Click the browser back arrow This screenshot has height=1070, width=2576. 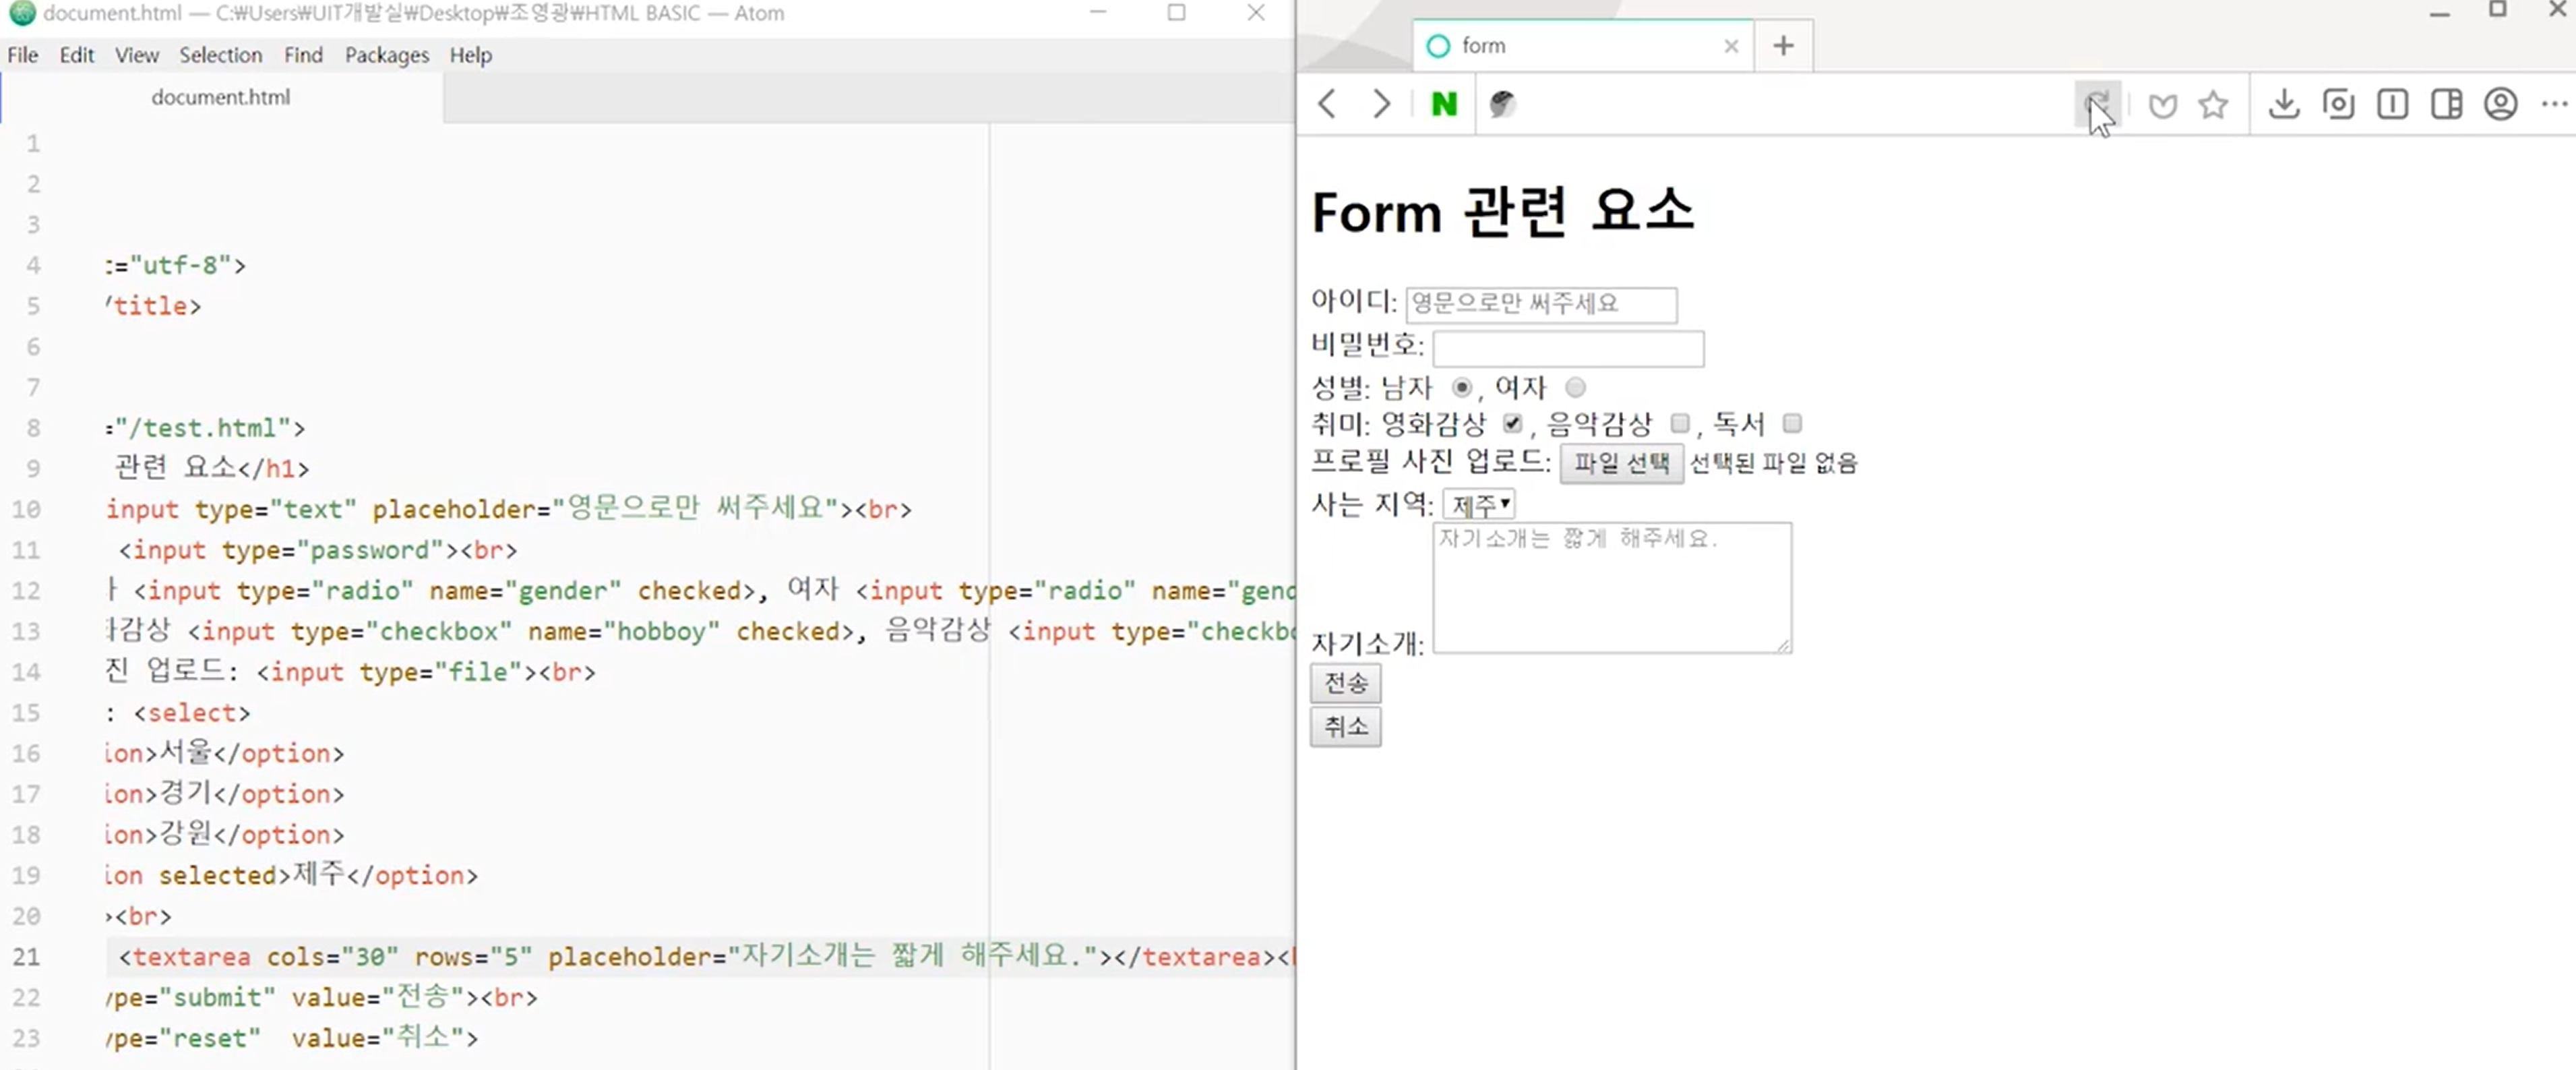(x=1327, y=104)
